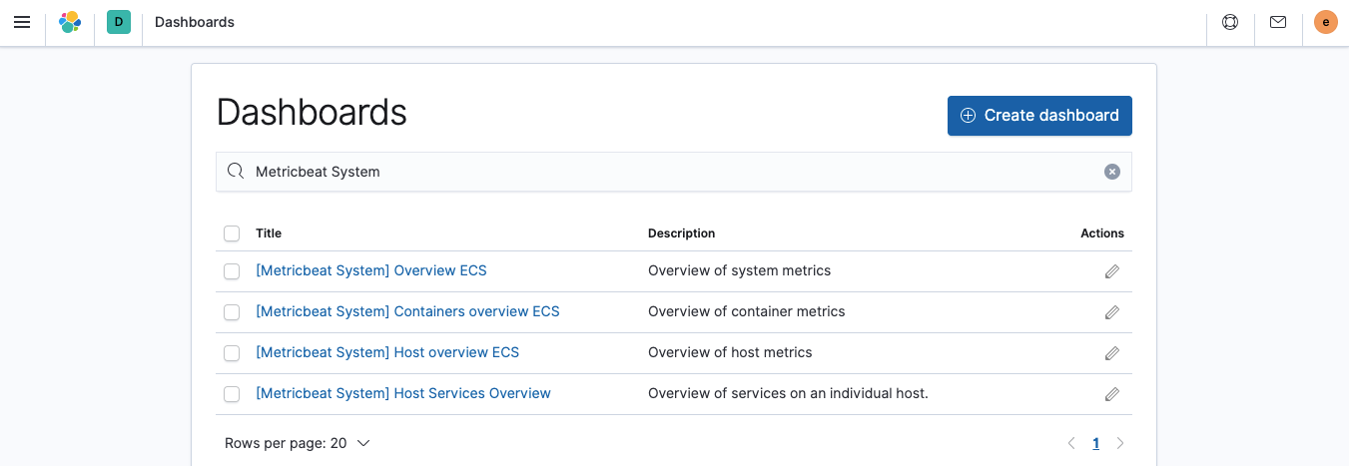This screenshot has width=1349, height=466.
Task: Open the Host Services Overview link
Action: click(403, 393)
